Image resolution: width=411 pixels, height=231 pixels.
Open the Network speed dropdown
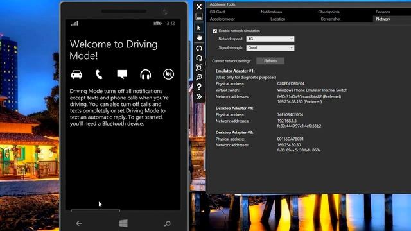tap(270, 38)
